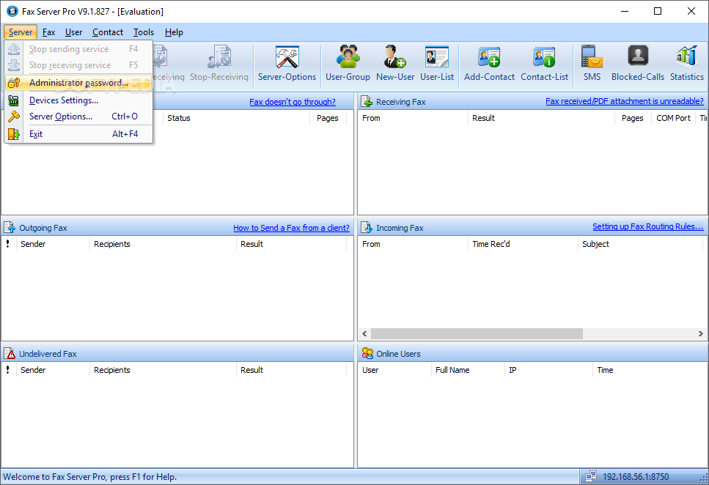
Task: Sort Incoming Fax by Subject column
Action: click(x=640, y=244)
